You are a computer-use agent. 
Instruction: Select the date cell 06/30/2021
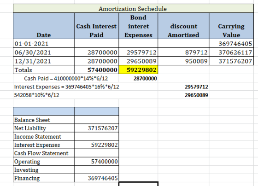point(44,52)
